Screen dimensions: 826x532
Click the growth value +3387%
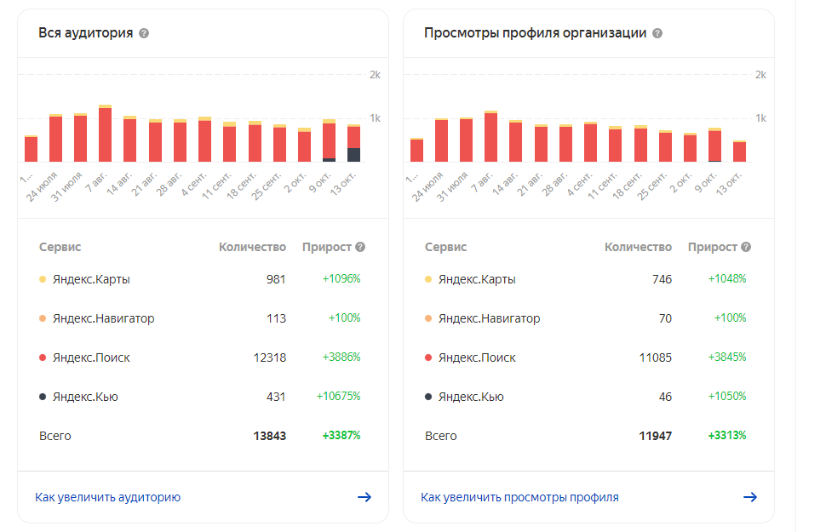(341, 436)
